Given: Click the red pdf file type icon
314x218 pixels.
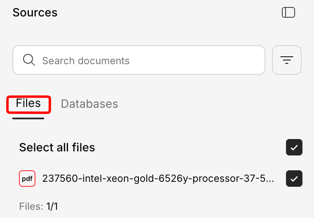Looking at the screenshot, I should (x=27, y=179).
